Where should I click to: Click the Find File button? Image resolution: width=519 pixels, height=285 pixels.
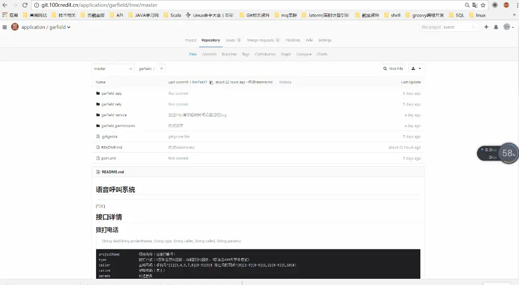(x=393, y=68)
